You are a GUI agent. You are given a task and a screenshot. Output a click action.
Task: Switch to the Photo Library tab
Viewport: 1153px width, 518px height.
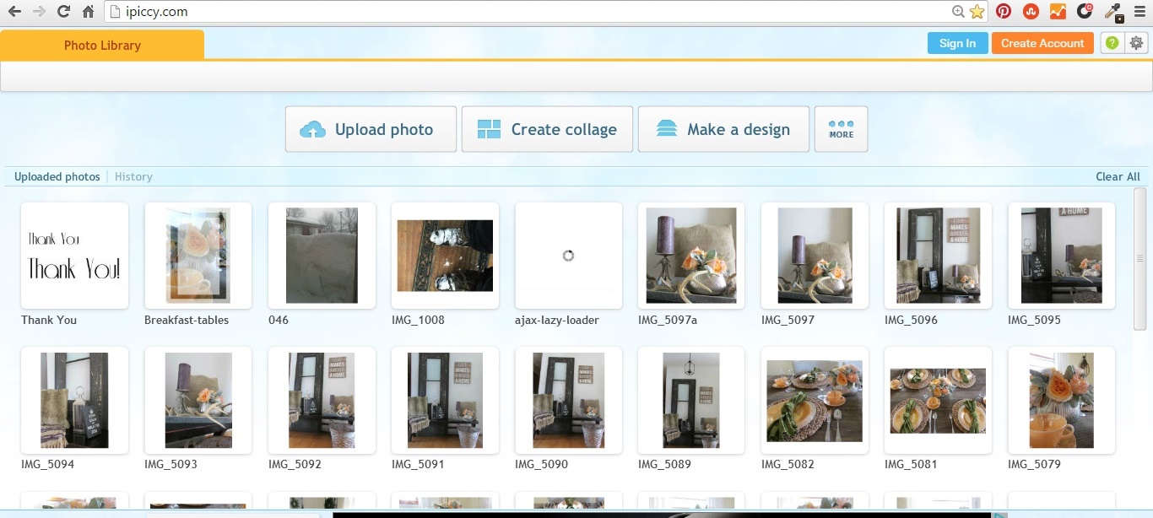(x=101, y=46)
